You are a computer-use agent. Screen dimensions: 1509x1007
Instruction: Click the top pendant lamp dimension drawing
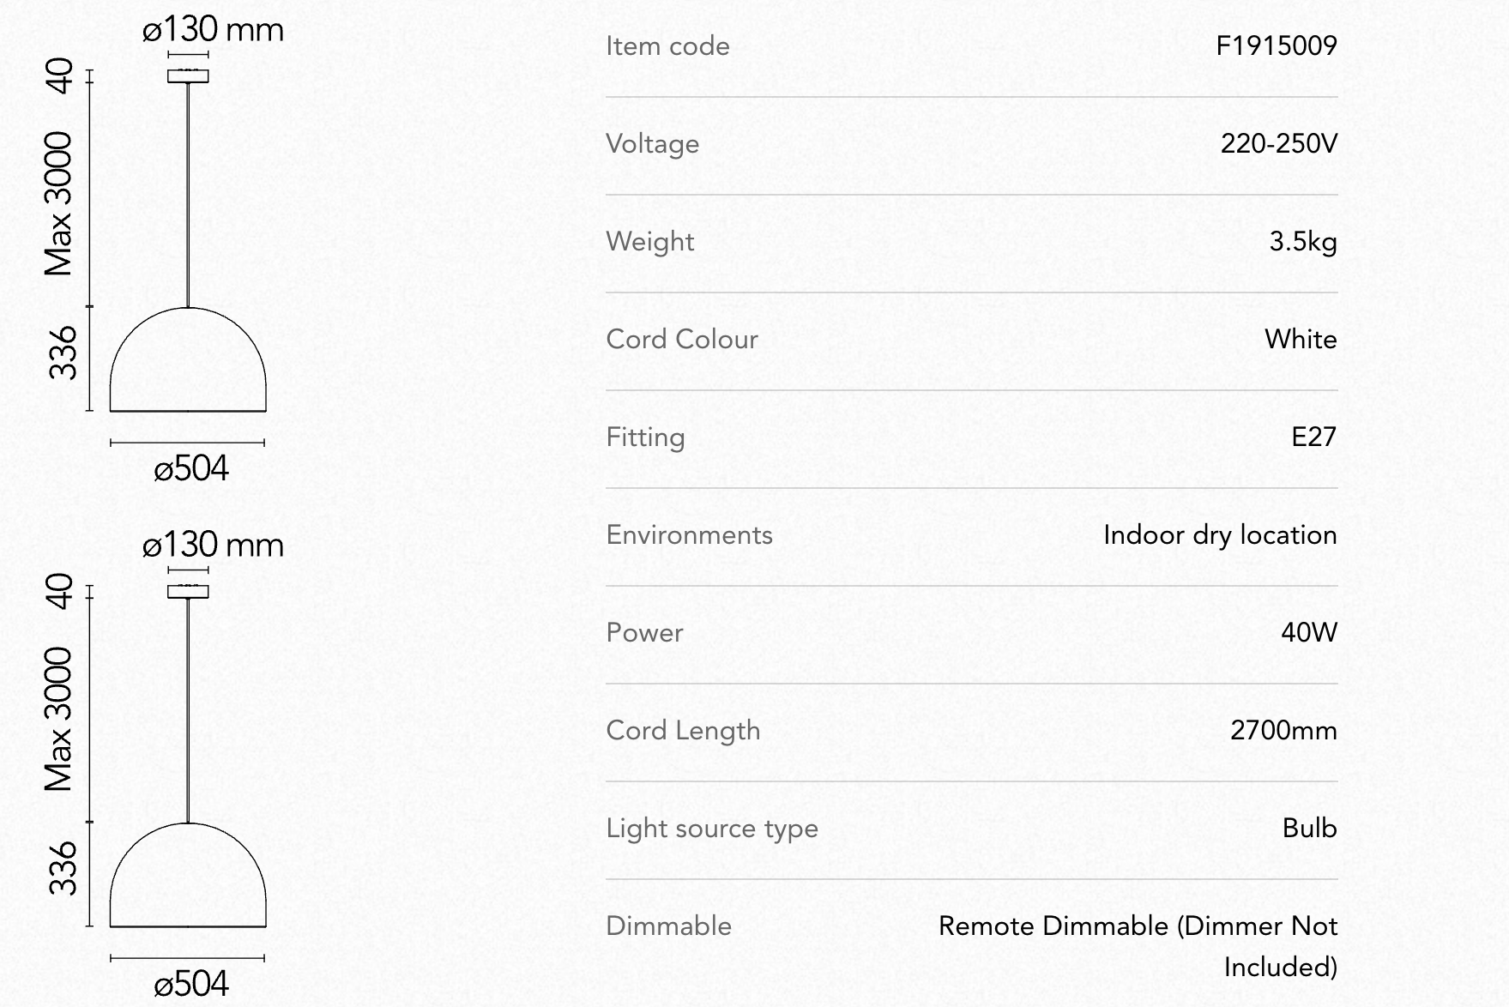pyautogui.click(x=164, y=249)
